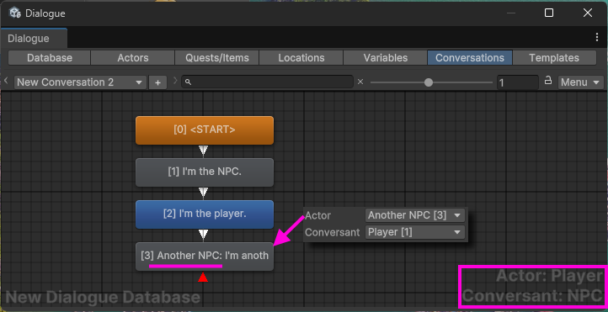
Task: Open the Conversant dropdown
Action: tap(415, 232)
